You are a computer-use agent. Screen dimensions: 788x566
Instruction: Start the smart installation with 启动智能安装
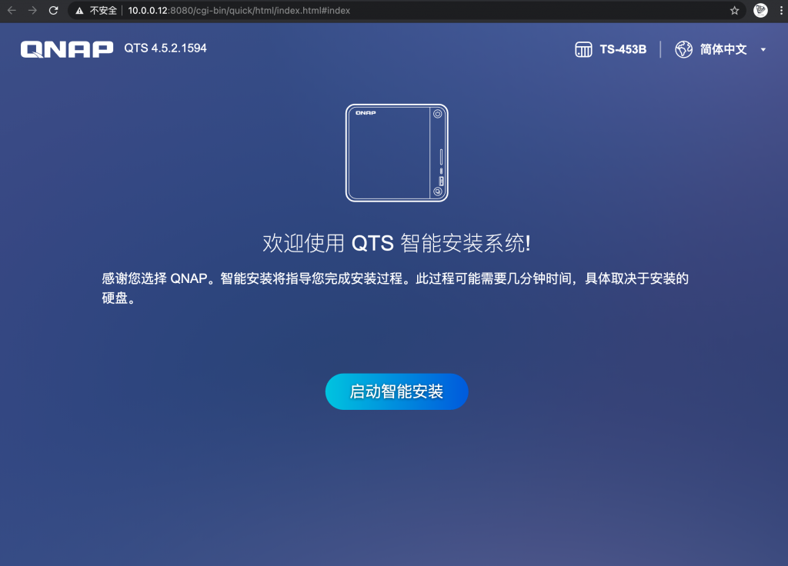click(396, 391)
